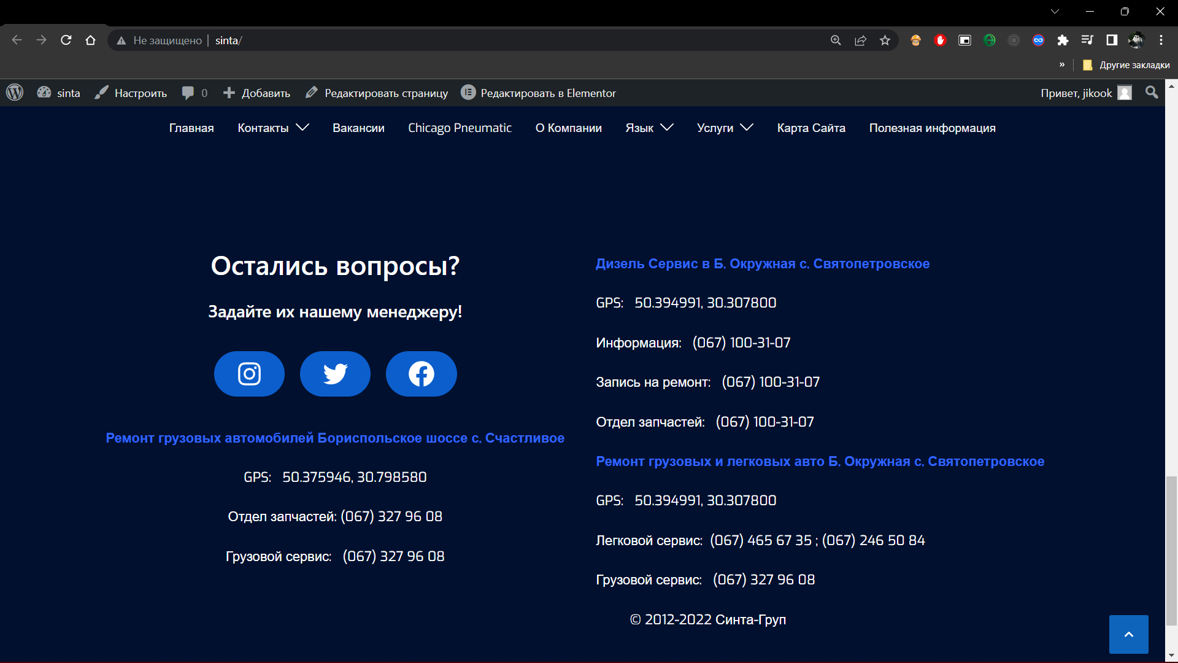1178x663 pixels.
Task: Open red stop-hand adblock extension
Action: 940,41
